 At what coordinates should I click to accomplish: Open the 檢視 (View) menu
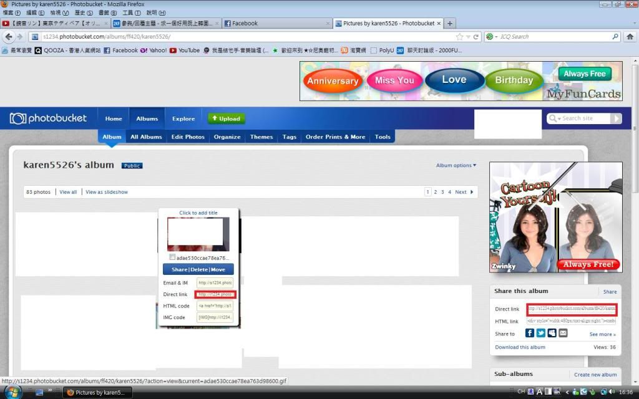tap(59, 12)
